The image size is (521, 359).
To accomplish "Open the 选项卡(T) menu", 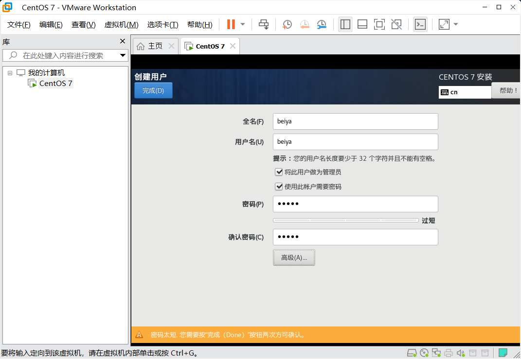I will 163,25.
